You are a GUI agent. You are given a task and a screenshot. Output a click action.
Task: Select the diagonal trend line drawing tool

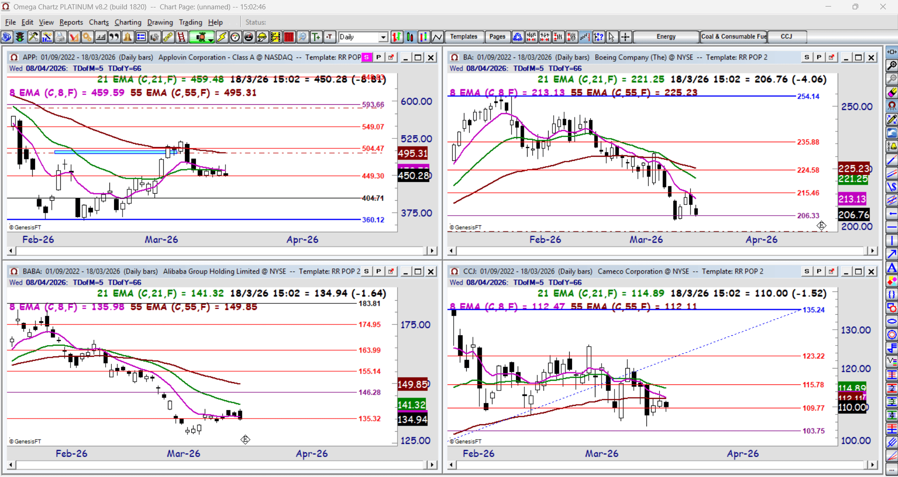[x=892, y=160]
